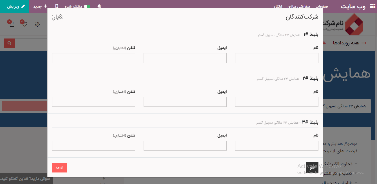Click the وب سایت menu title
Image resolution: width=377 pixels, height=184 pixels.
tap(353, 6)
